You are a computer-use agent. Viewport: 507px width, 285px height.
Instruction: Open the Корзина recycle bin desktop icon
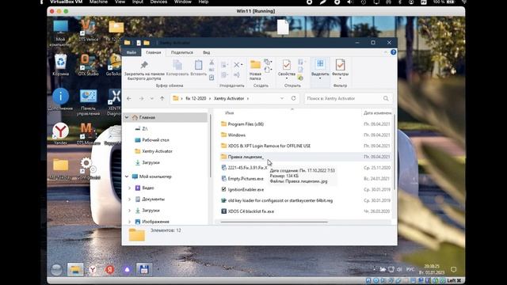click(60, 65)
